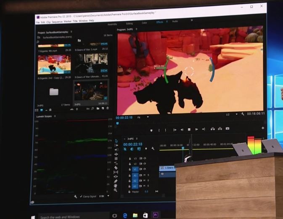Toggle lock on track V2
The image size is (283, 219).
coord(130,164)
